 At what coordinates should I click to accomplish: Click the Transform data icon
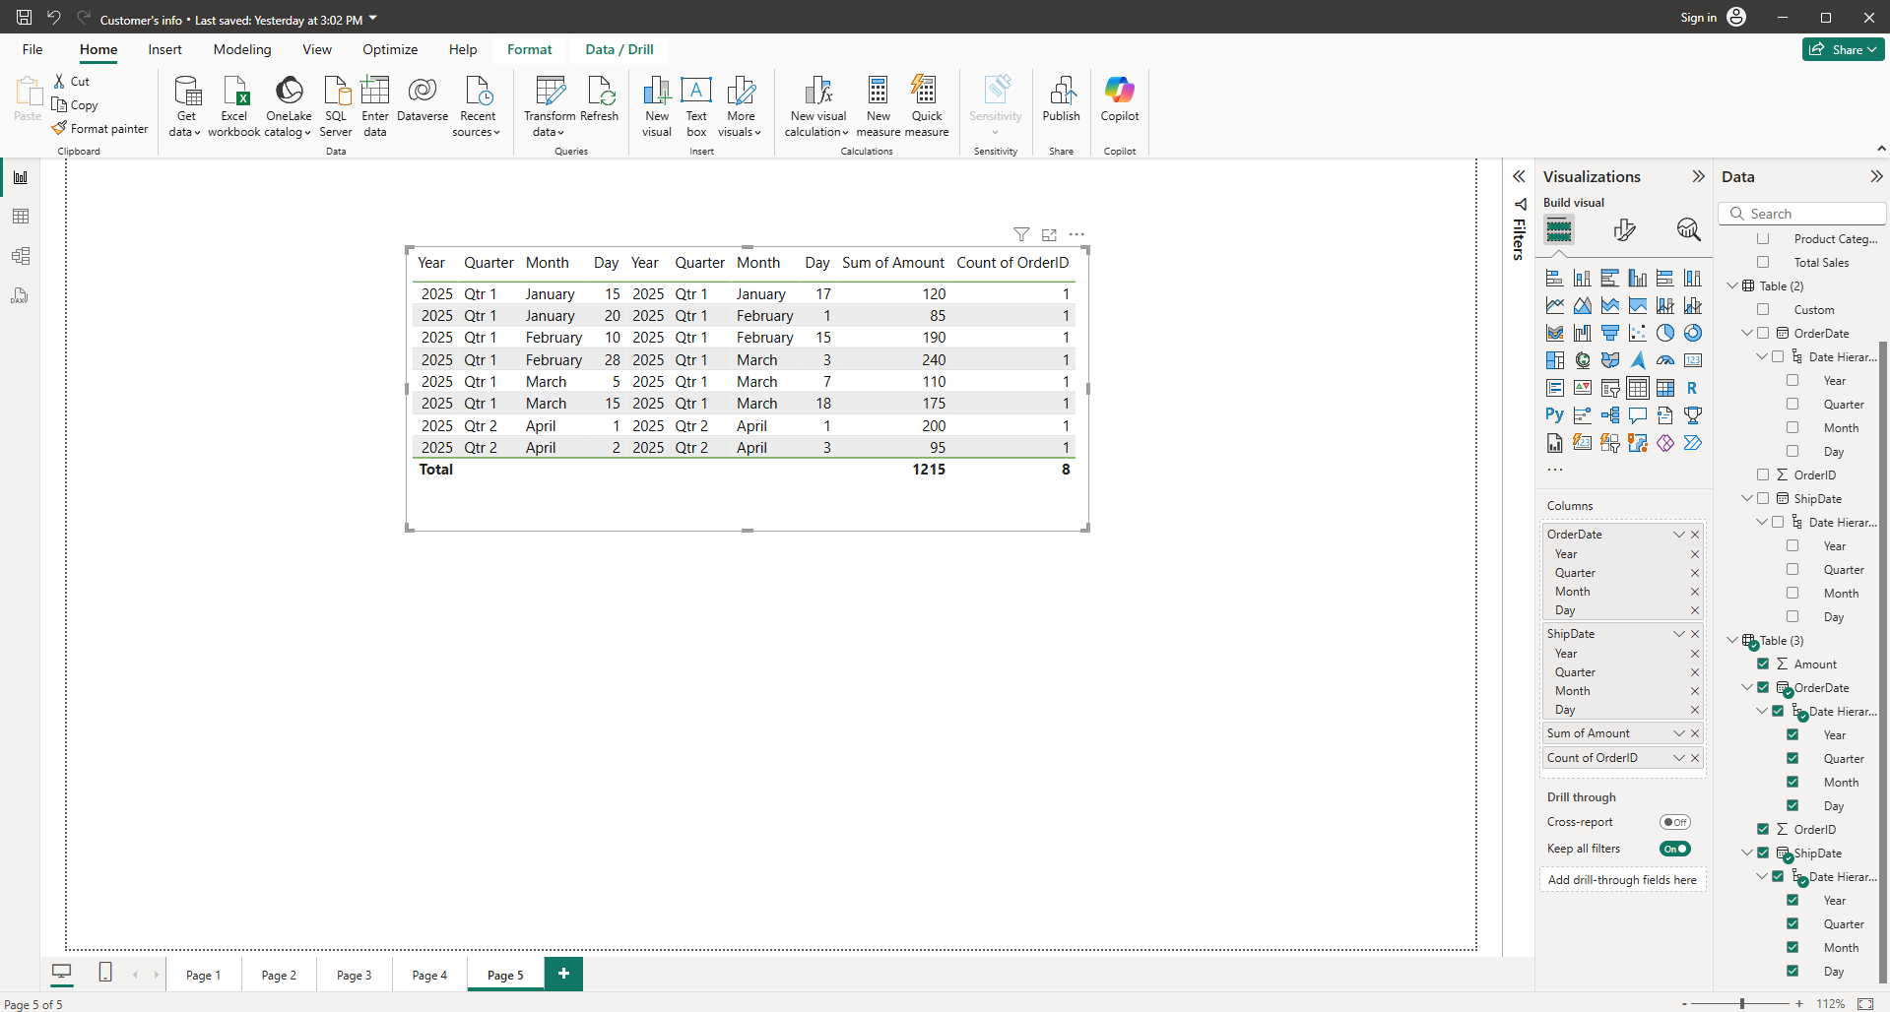(x=550, y=92)
